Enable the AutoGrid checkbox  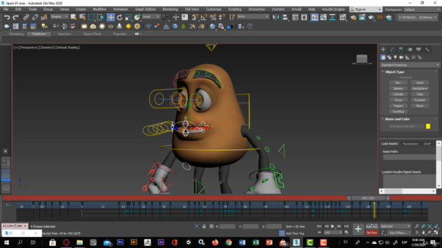click(398, 77)
